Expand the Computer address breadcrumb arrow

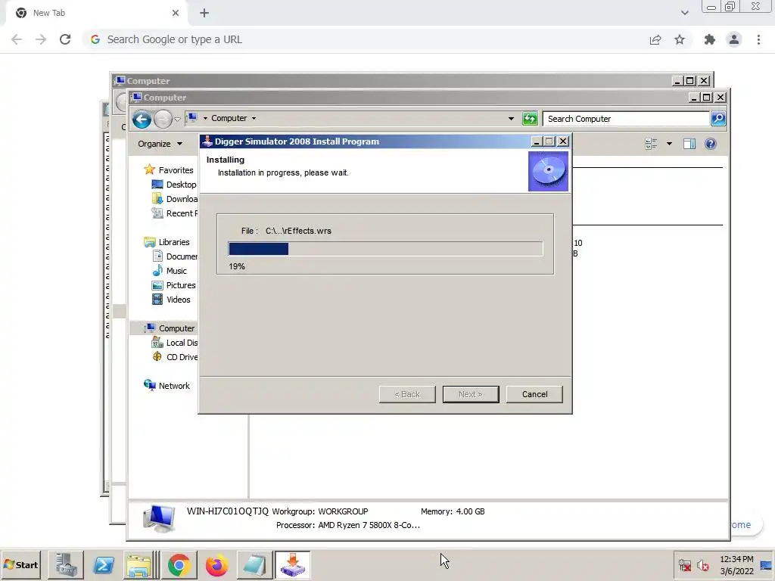pyautogui.click(x=254, y=119)
